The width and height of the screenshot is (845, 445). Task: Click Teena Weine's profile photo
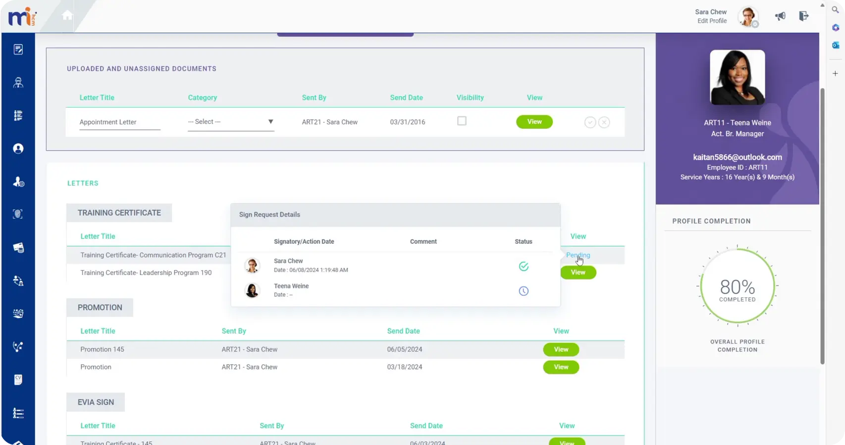point(737,77)
